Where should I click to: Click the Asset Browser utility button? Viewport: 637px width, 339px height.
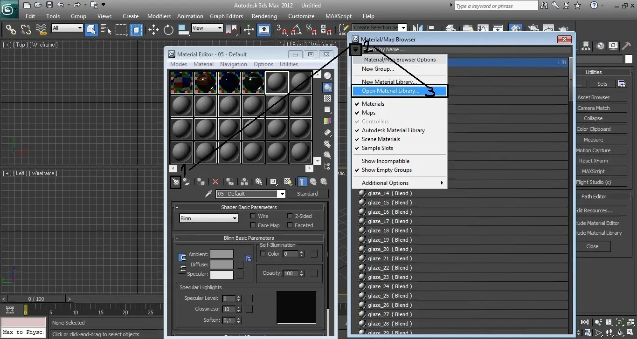click(593, 97)
